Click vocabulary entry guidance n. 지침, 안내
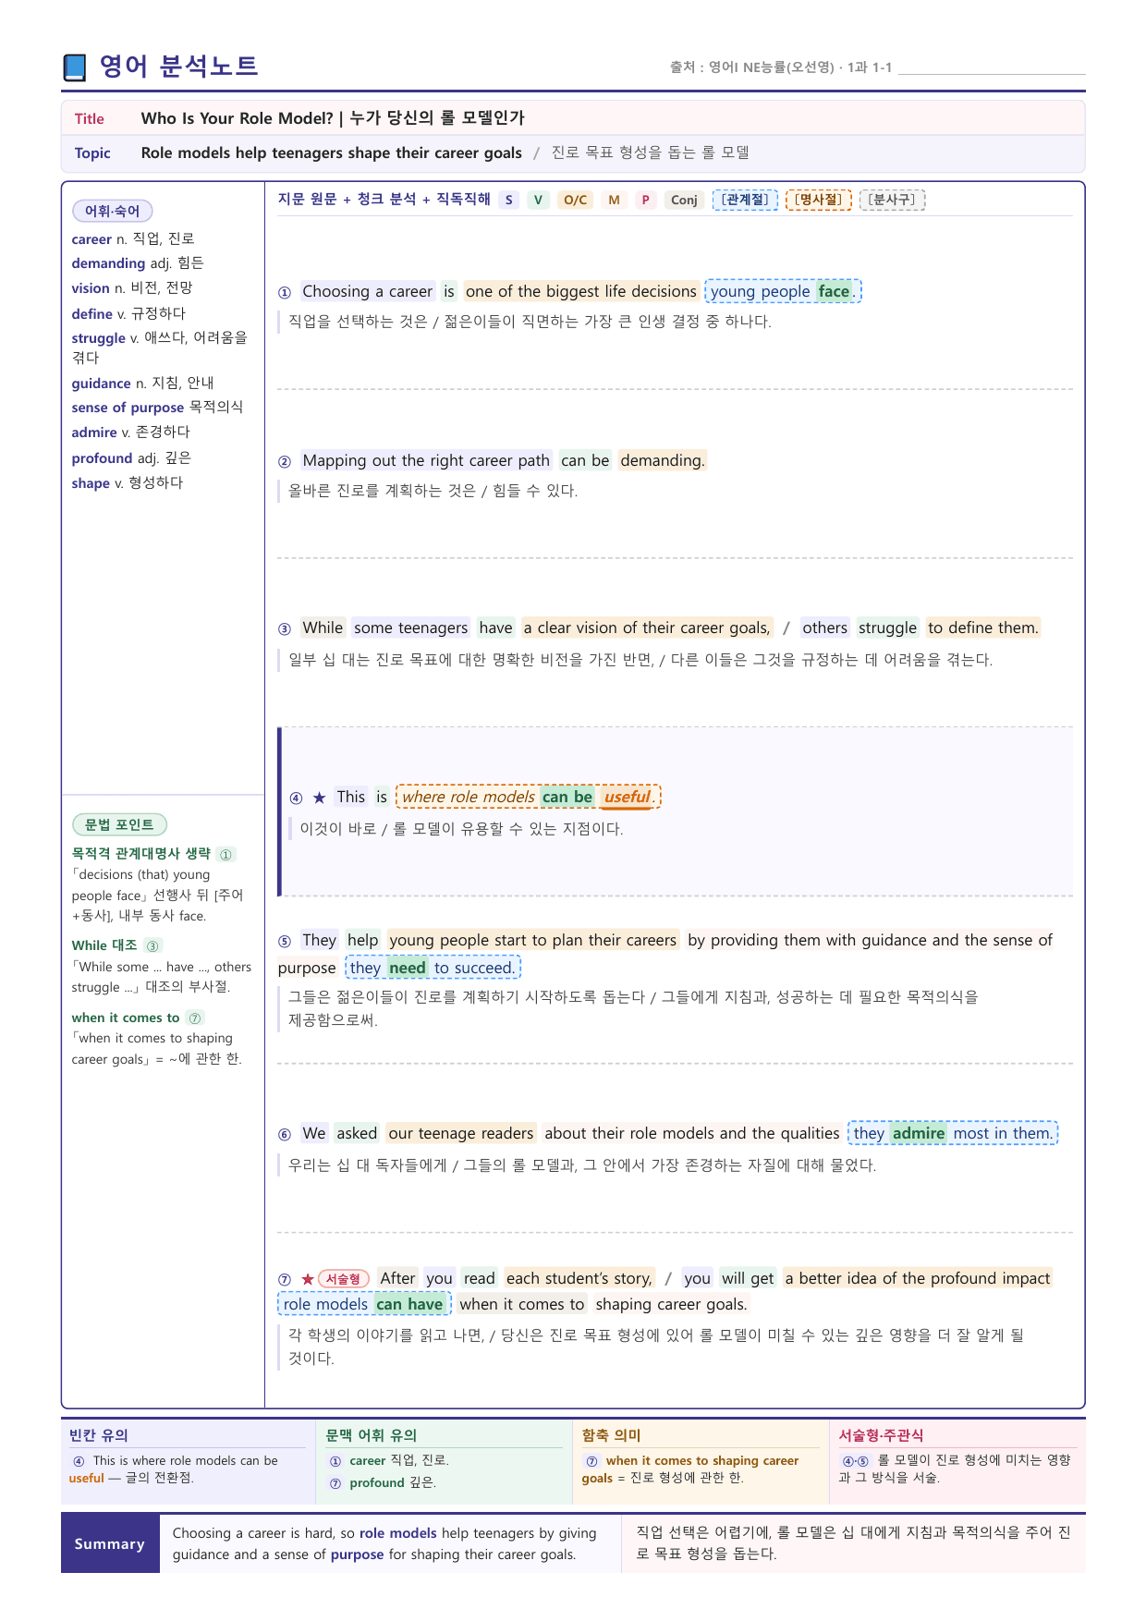 [x=142, y=384]
